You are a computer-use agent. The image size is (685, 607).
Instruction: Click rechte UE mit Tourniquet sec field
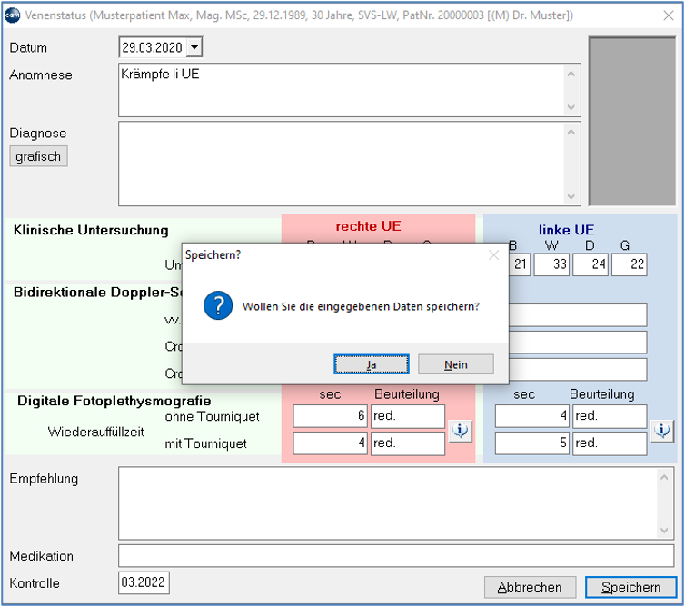330,443
